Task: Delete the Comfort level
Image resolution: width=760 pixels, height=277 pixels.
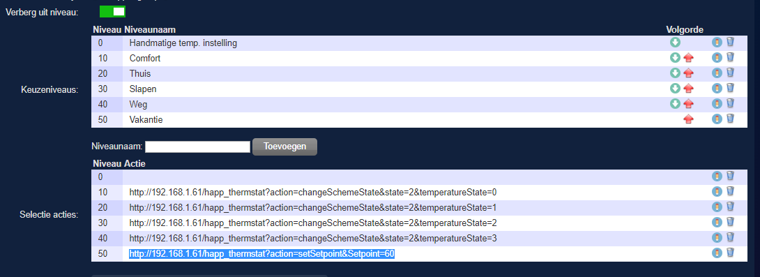Action: [x=731, y=58]
